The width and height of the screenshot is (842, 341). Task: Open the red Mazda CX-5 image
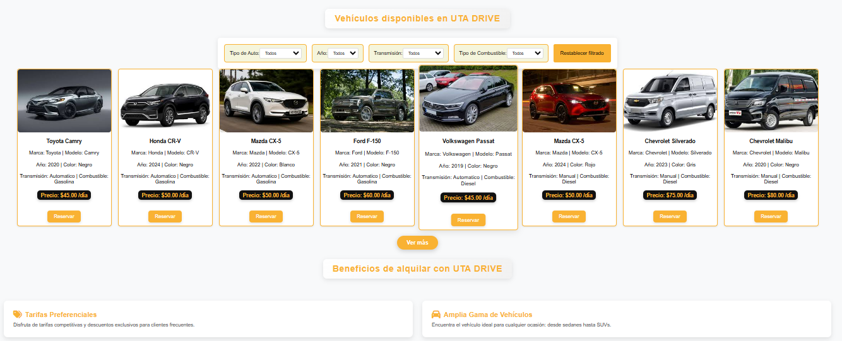569,101
